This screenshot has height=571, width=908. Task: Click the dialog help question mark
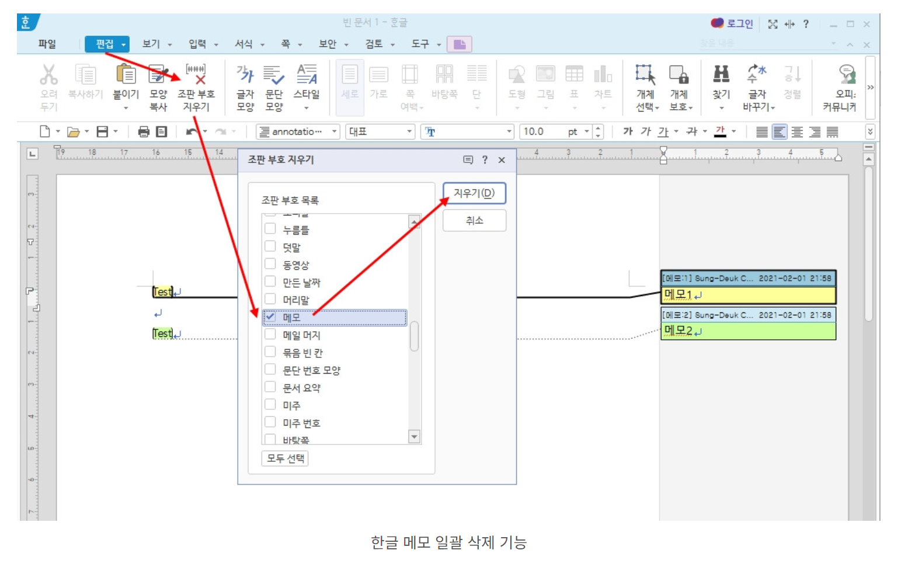click(x=485, y=160)
